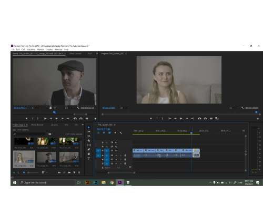Select the Type tool
Screen dimensions: 263x197
[89, 158]
